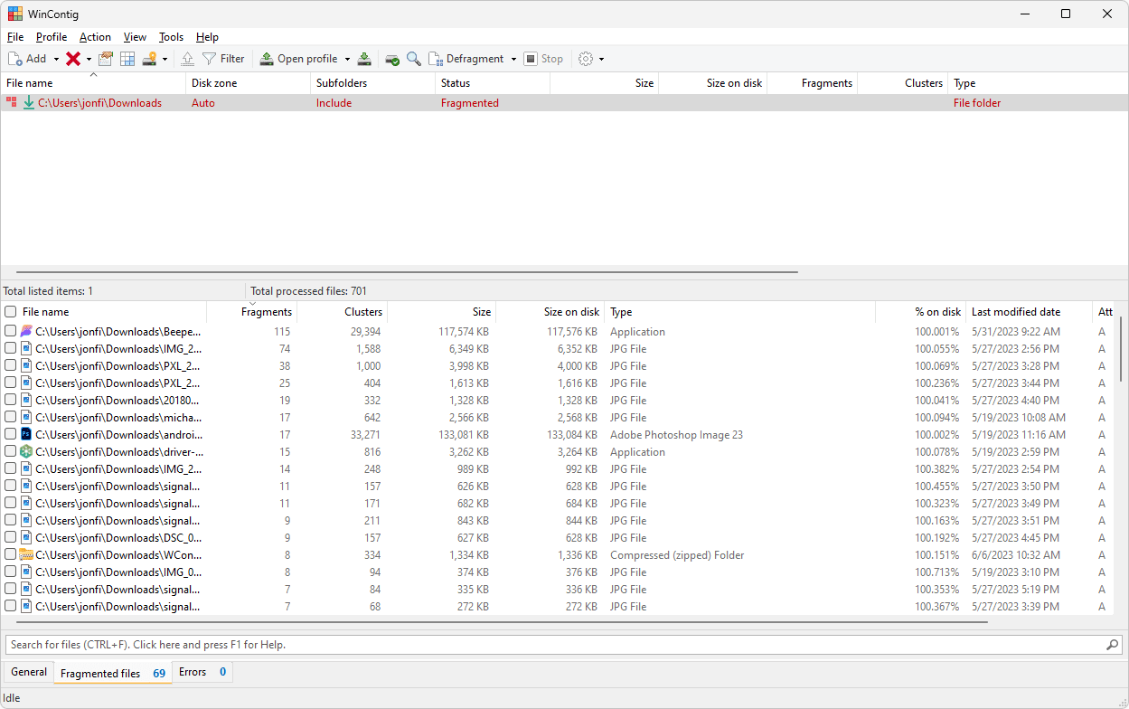Image resolution: width=1129 pixels, height=709 pixels.
Task: Expand the Defragment dropdown arrow
Action: pyautogui.click(x=513, y=60)
